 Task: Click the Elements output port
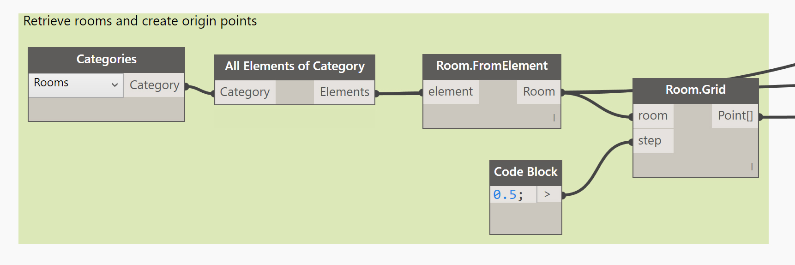344,92
